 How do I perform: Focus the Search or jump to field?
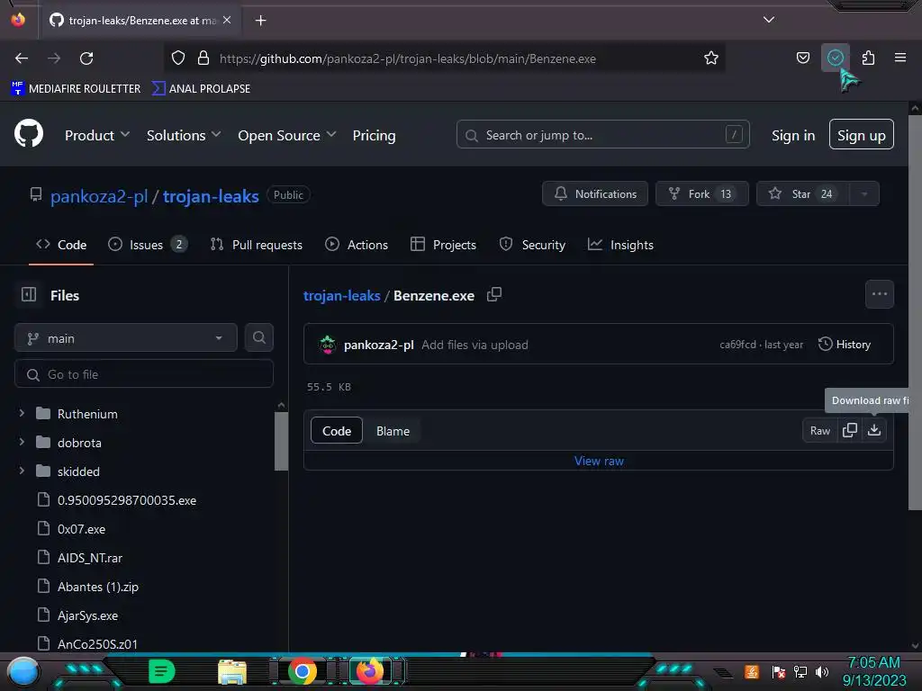(x=602, y=135)
